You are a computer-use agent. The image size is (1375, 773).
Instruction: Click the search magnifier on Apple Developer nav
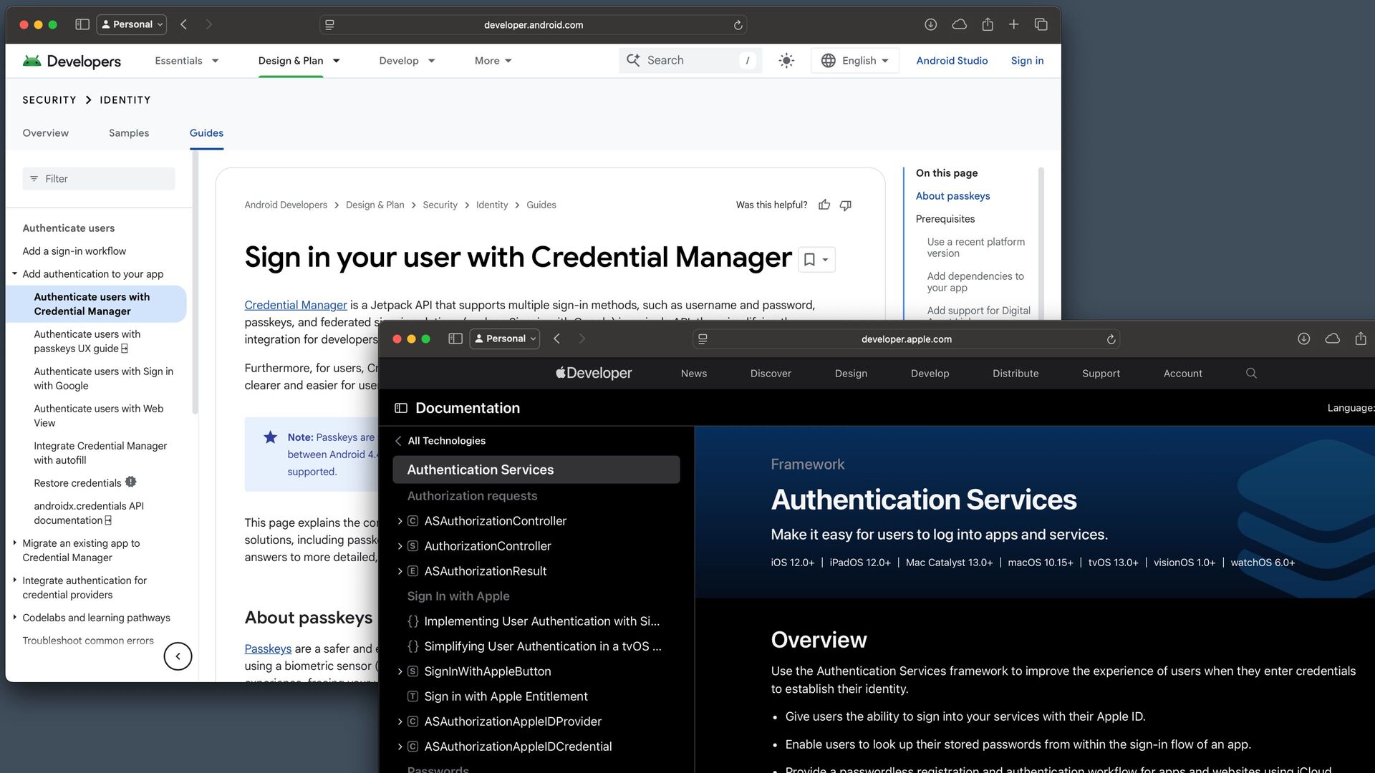point(1251,374)
